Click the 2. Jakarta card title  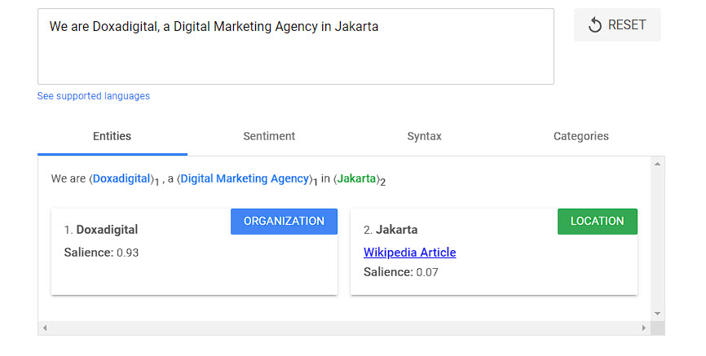391,230
